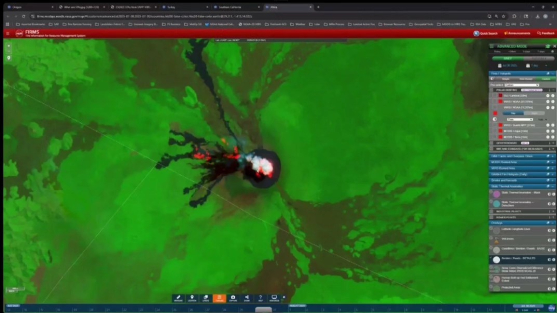Click the timeline date handle
The width and height of the screenshot is (557, 313).
[x=263, y=310]
